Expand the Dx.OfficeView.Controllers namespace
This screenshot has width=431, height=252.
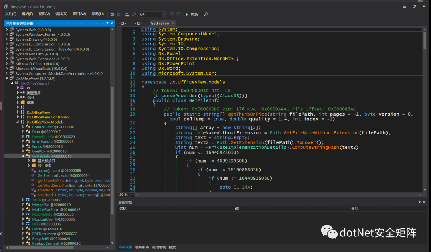point(18,117)
